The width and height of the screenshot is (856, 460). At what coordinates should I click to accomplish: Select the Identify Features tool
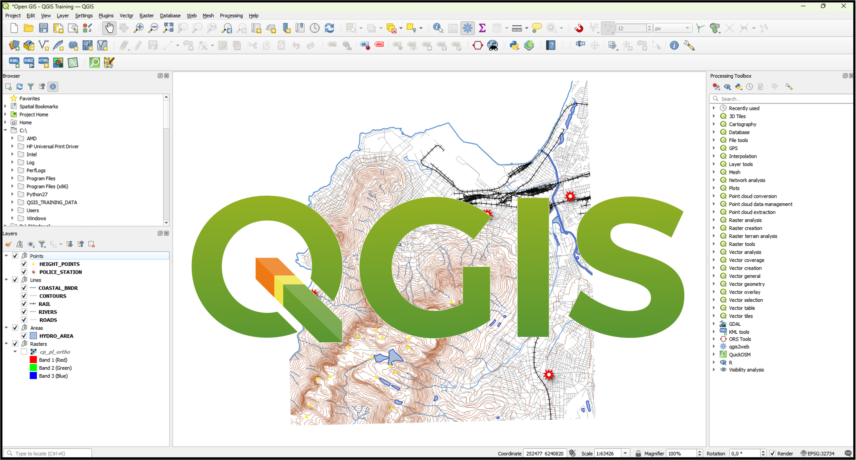click(x=438, y=28)
